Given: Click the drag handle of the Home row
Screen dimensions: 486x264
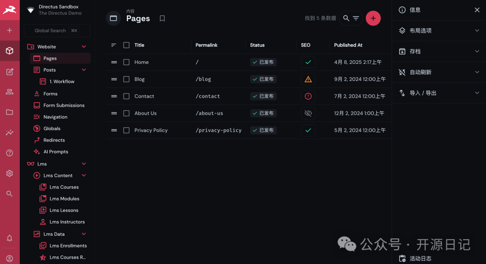Looking at the screenshot, I should [x=114, y=62].
